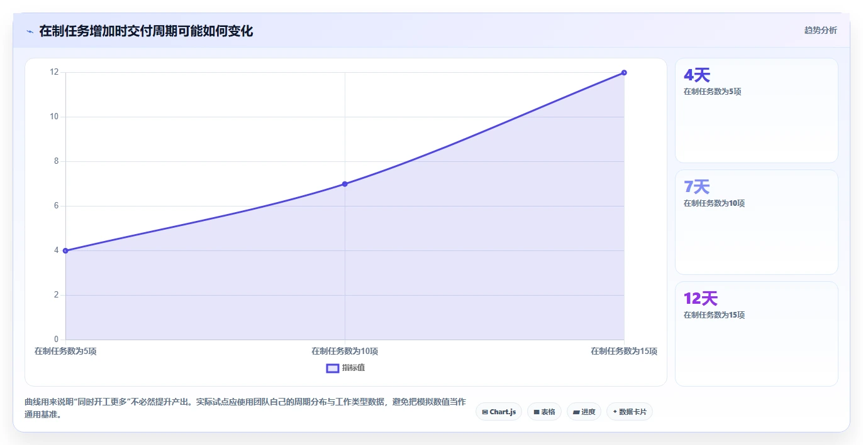Image resolution: width=863 pixels, height=445 pixels.
Task: Click the y-axis value 8
Action: point(56,161)
